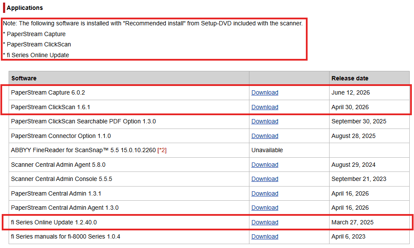
Task: Click the Scanner Central Admin Console 5.5.5 name
Action: coord(62,179)
